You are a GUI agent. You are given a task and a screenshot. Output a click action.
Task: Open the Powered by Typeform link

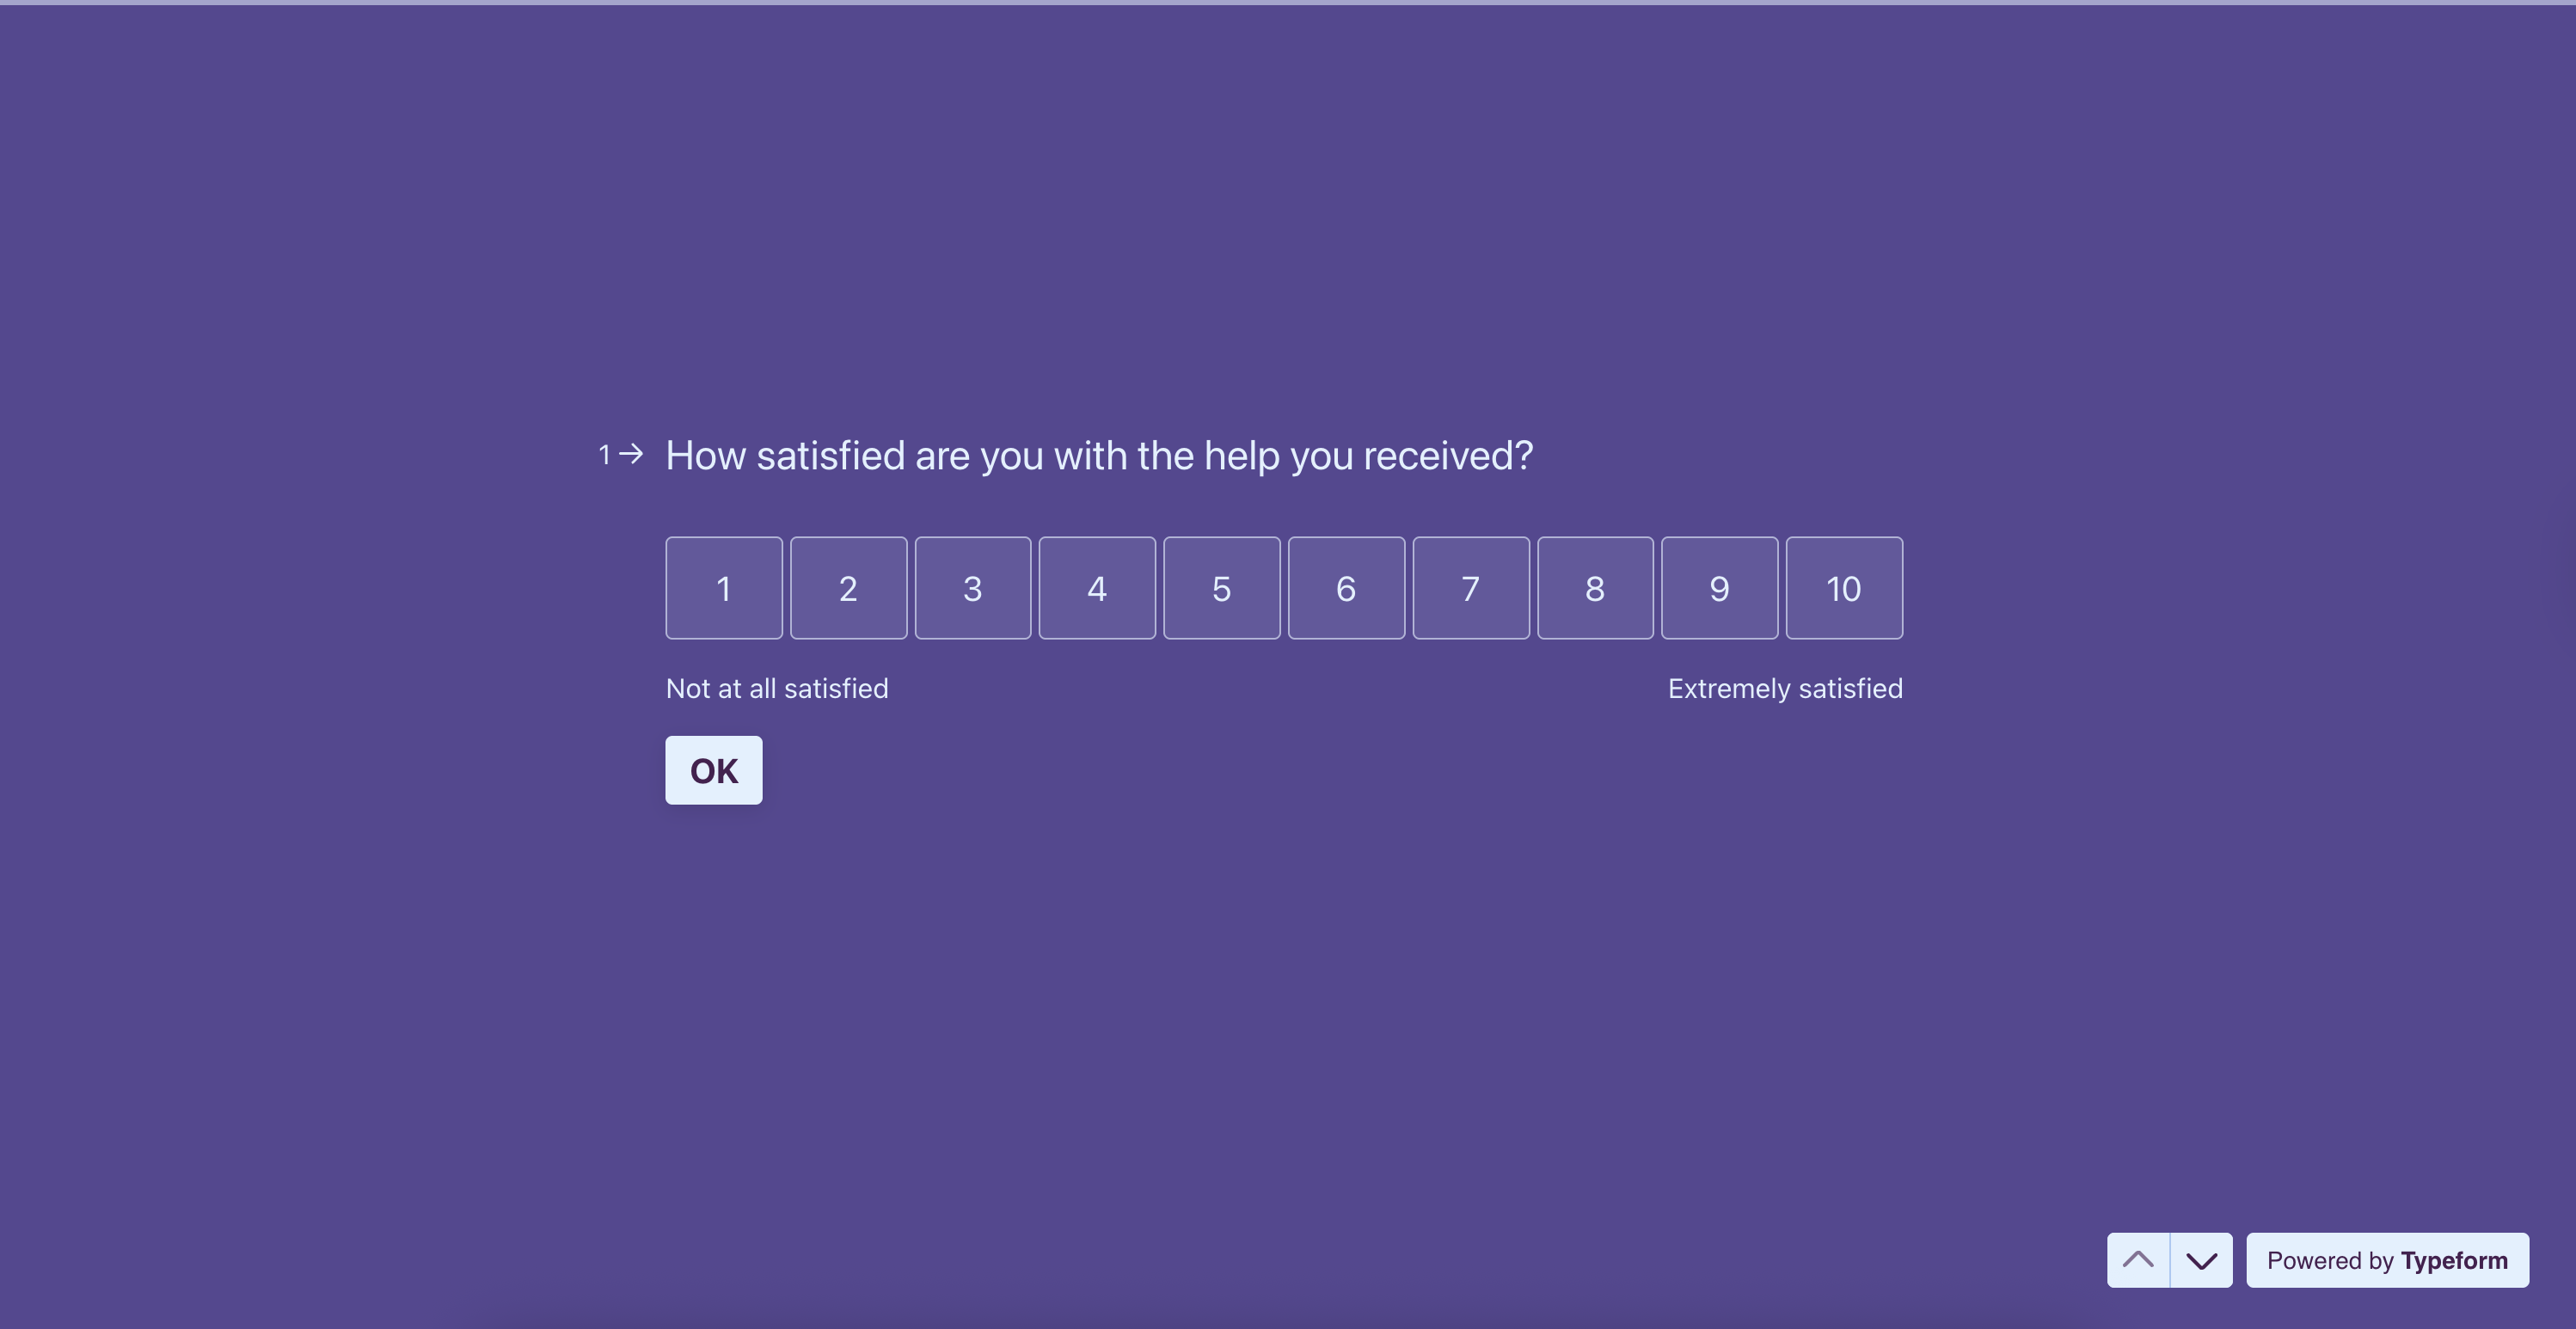click(x=2387, y=1260)
